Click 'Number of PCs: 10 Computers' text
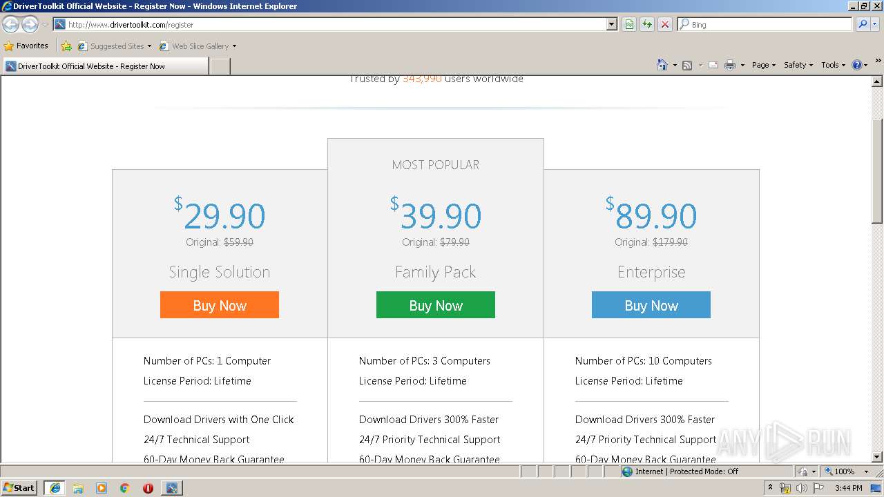This screenshot has height=497, width=884. (x=644, y=361)
